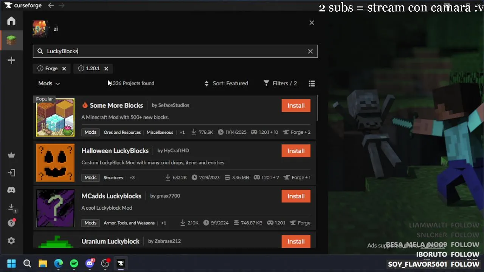Navigate forward with right arrow
Image resolution: width=484 pixels, height=272 pixels.
pos(62,5)
